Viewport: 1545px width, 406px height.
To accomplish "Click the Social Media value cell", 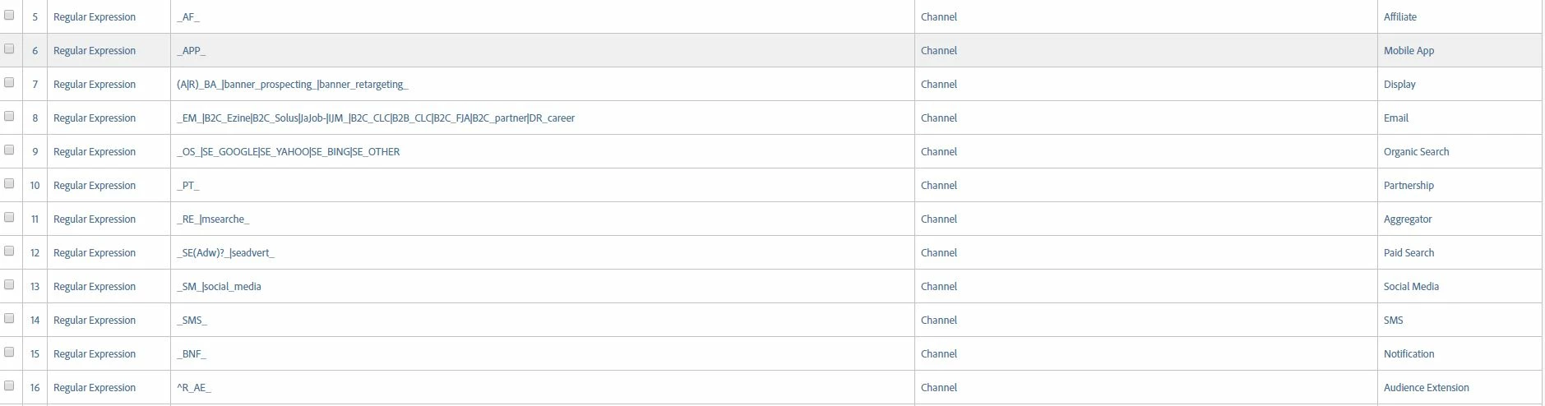I will (1459, 286).
